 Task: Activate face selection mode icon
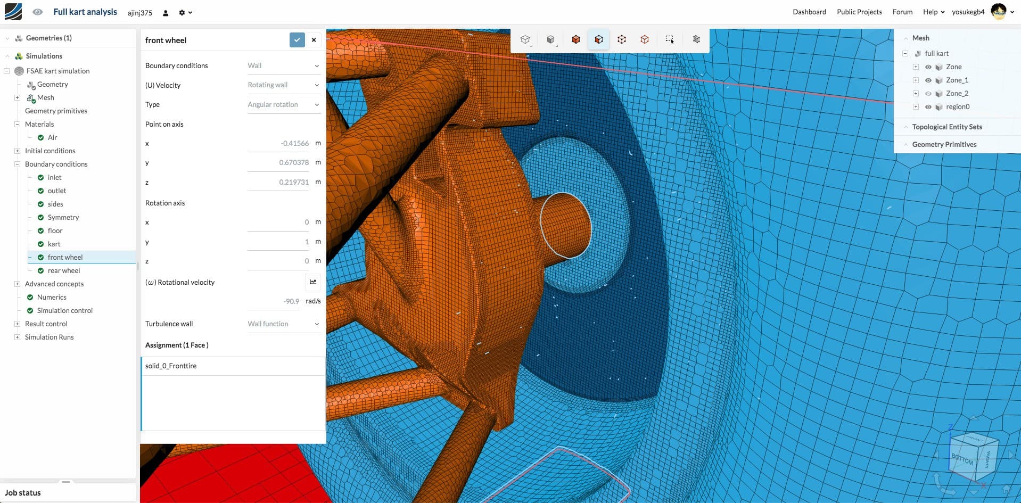tap(599, 39)
